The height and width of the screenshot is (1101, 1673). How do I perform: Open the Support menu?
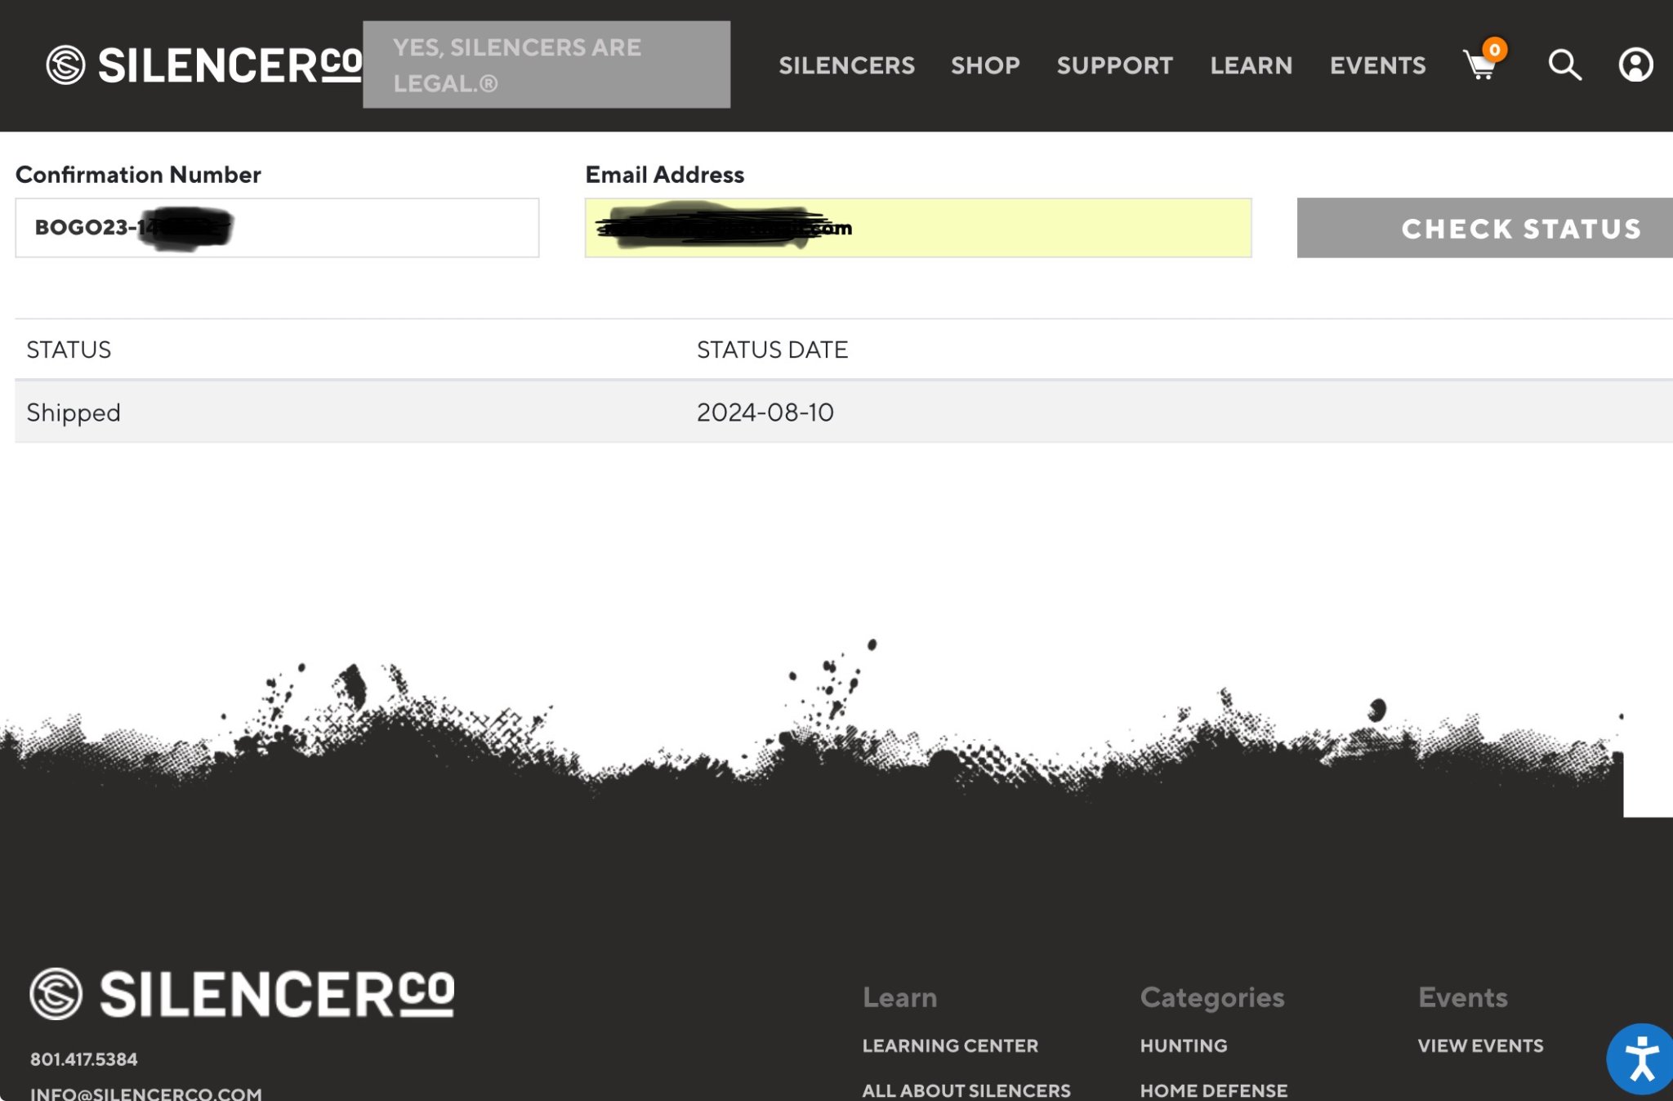[x=1114, y=65]
